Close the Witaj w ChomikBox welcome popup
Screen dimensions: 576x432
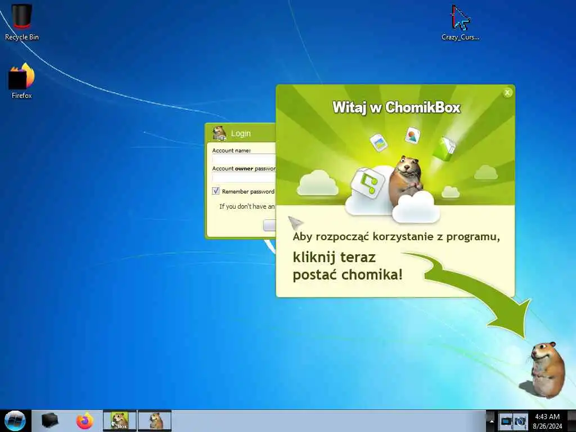pos(507,93)
